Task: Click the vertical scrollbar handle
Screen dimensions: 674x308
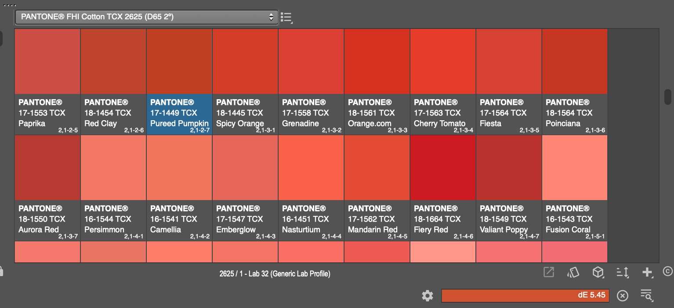Action: point(667,97)
